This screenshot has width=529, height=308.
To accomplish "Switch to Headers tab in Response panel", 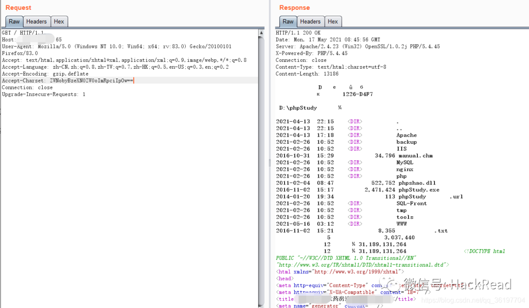I will (311, 22).
